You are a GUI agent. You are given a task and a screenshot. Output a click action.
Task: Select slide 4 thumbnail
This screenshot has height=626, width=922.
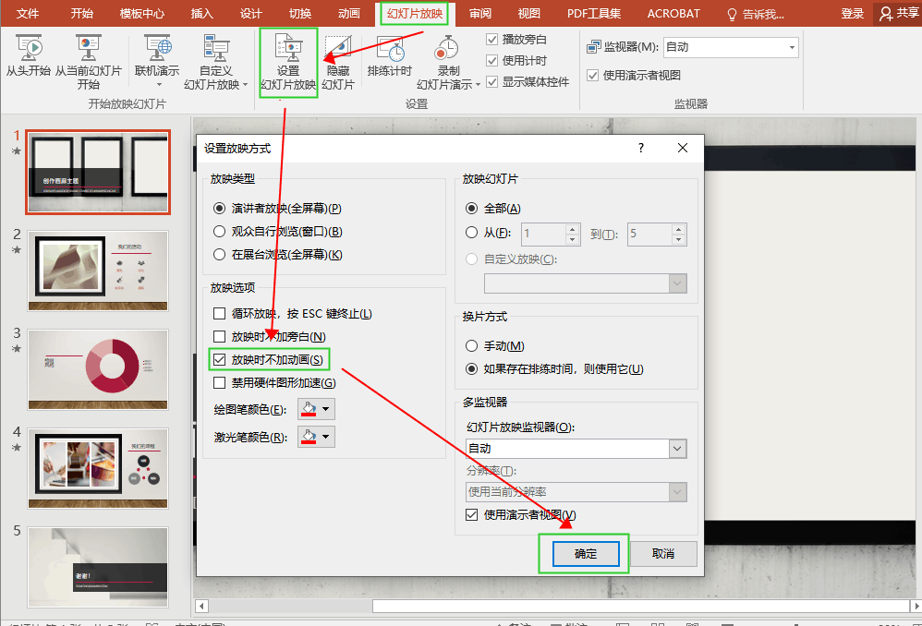point(98,468)
